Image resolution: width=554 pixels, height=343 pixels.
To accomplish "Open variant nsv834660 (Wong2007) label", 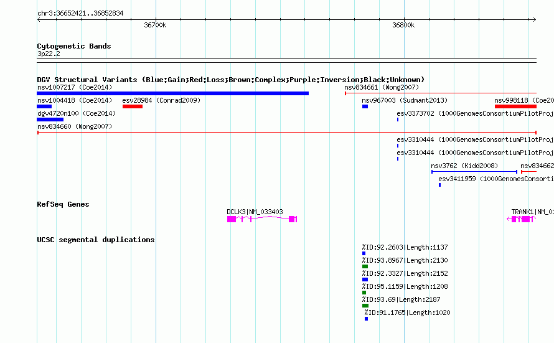I will 75,126.
